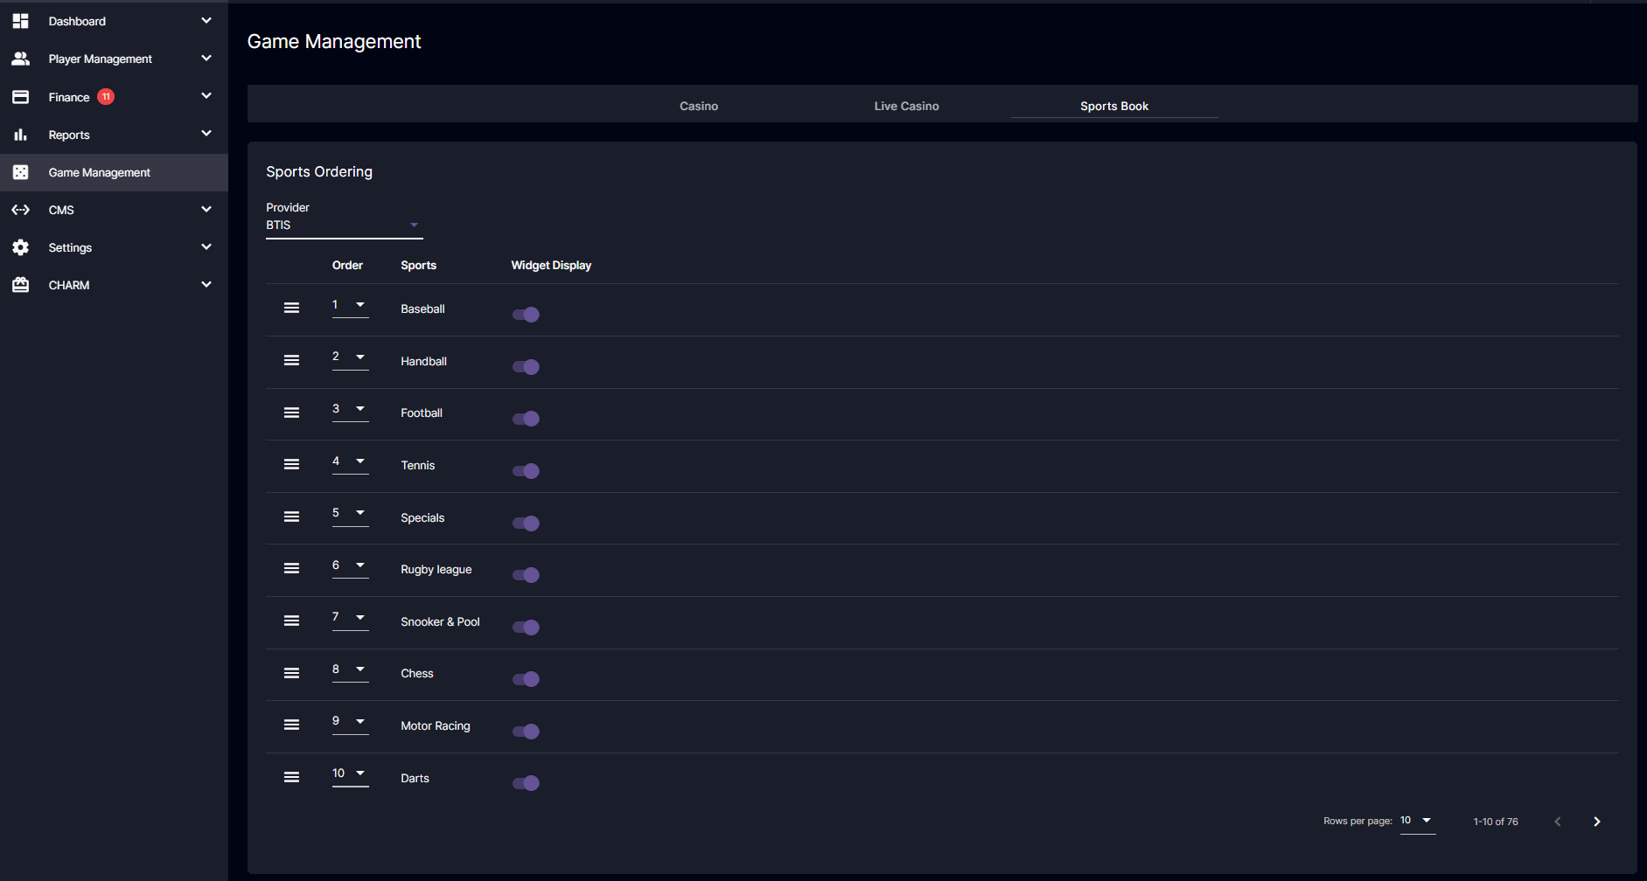Click the Game Management dice icon
Screen dimensions: 1647x881
click(21, 172)
